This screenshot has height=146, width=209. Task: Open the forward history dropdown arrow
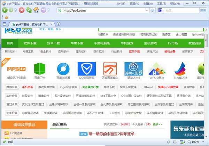click(x=15, y=10)
